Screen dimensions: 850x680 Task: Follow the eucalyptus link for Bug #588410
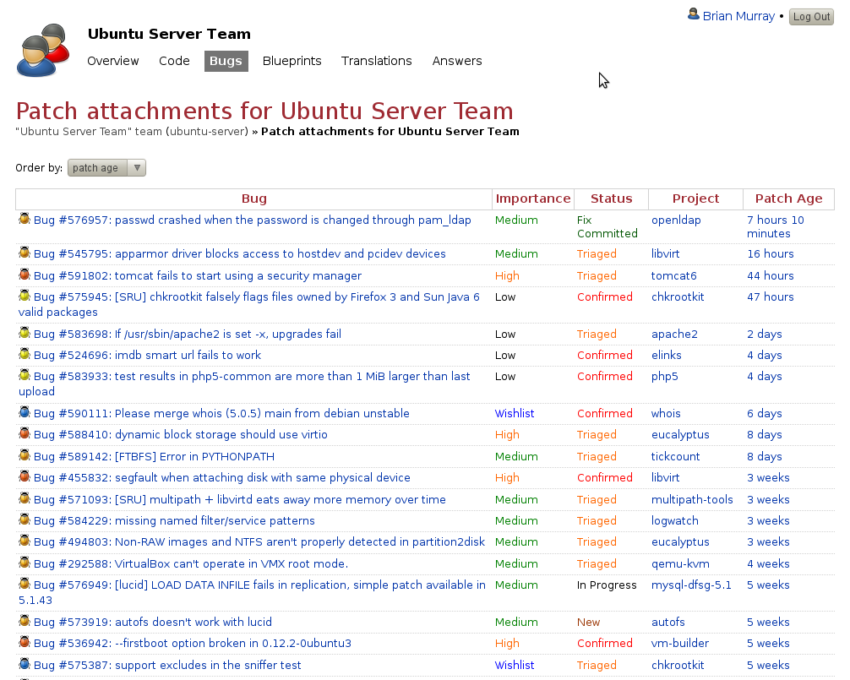point(680,434)
